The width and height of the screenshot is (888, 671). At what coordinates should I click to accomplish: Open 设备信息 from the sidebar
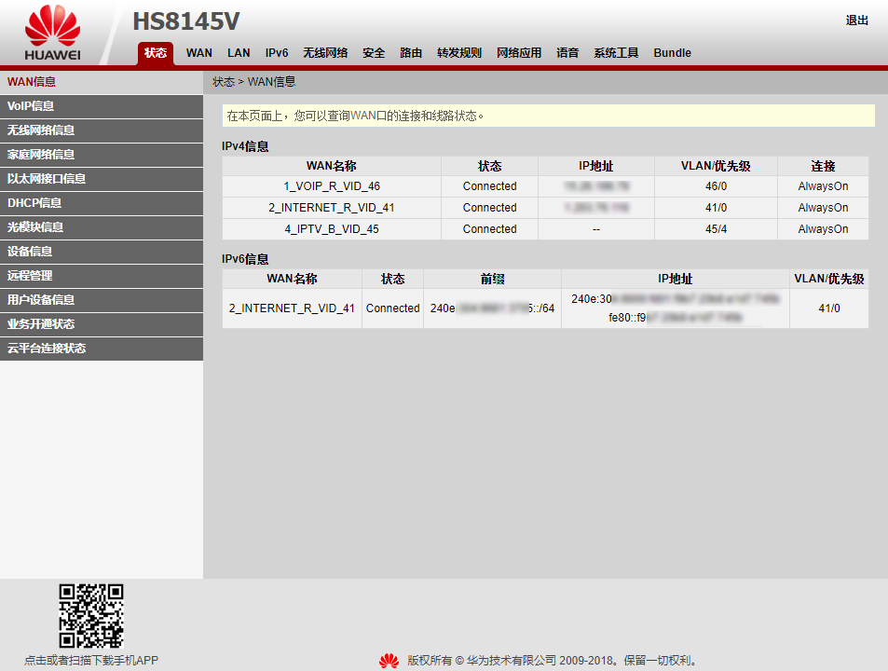coord(30,252)
